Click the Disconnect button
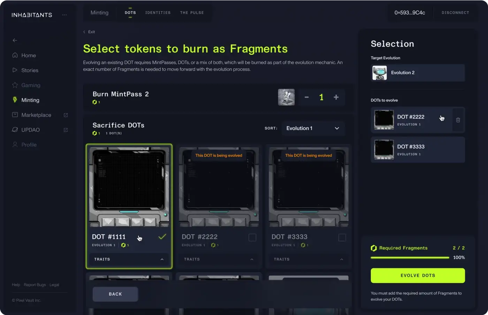This screenshot has width=488, height=315. click(x=455, y=13)
